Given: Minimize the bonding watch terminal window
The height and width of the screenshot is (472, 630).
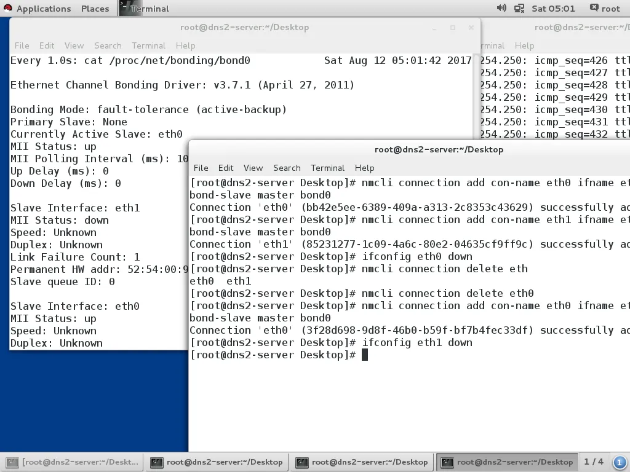Looking at the screenshot, I should click(x=434, y=28).
